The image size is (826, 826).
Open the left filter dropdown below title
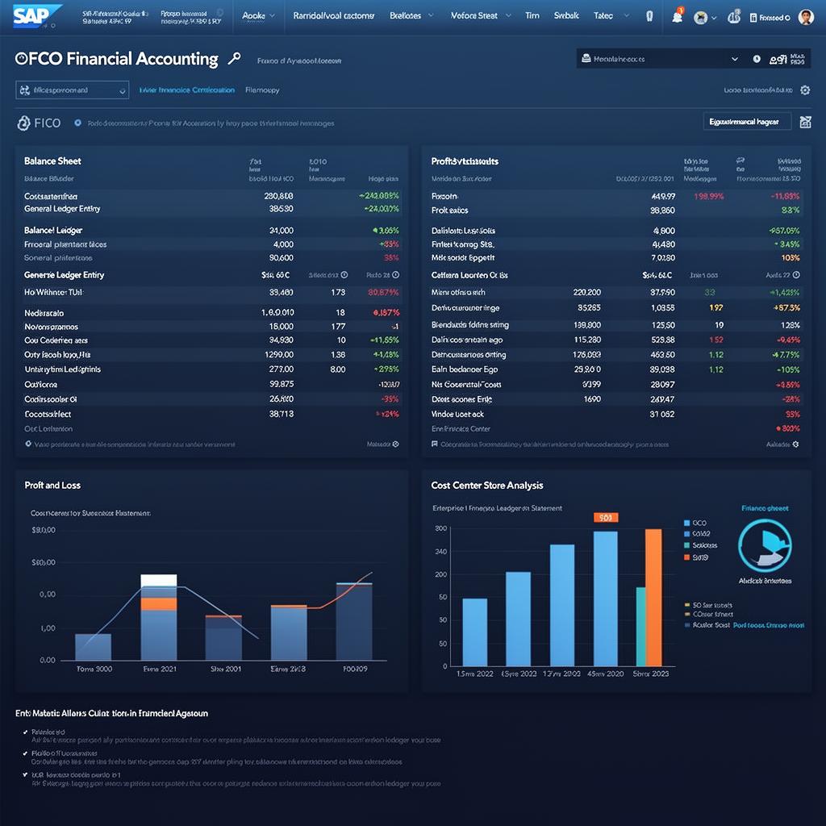click(x=72, y=90)
